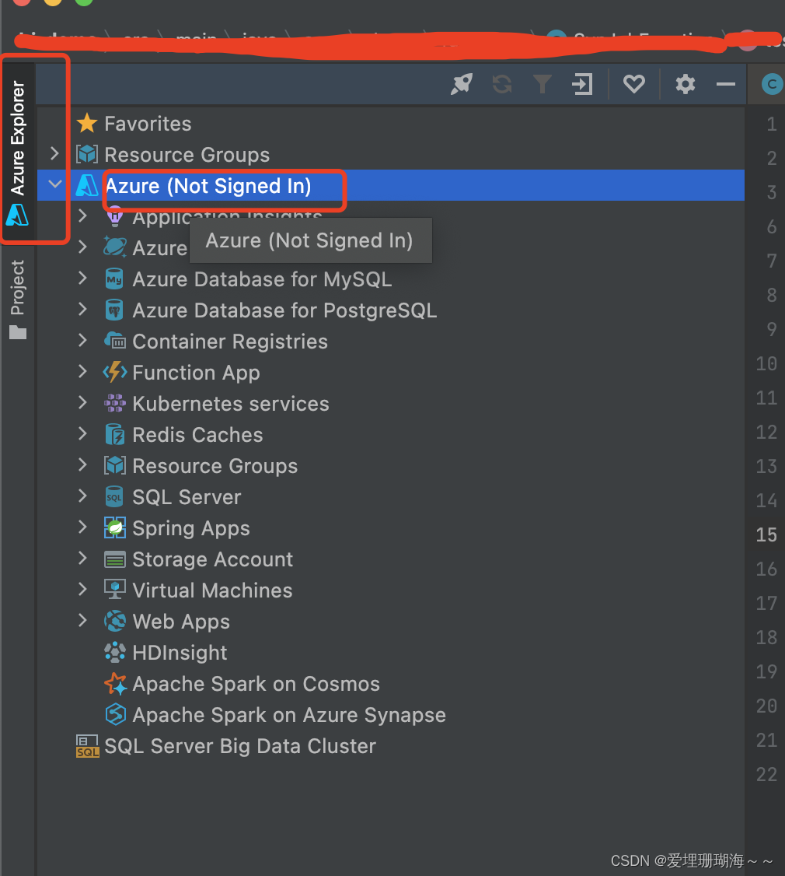Click the Azure logo icon in the tree

tap(87, 185)
